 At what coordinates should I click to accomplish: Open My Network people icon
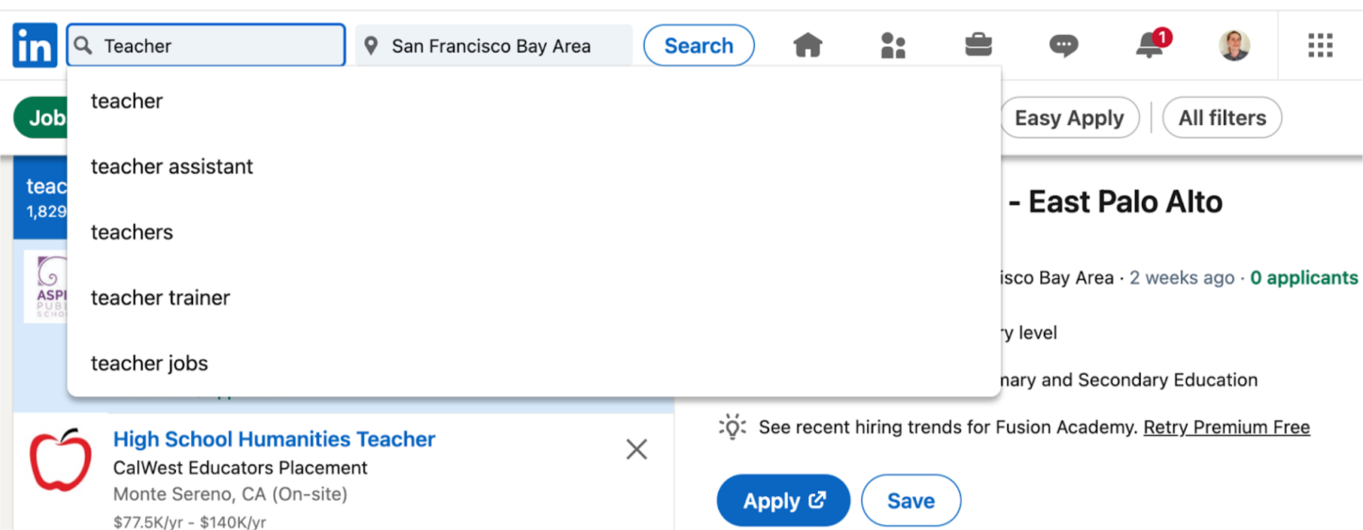coord(892,45)
